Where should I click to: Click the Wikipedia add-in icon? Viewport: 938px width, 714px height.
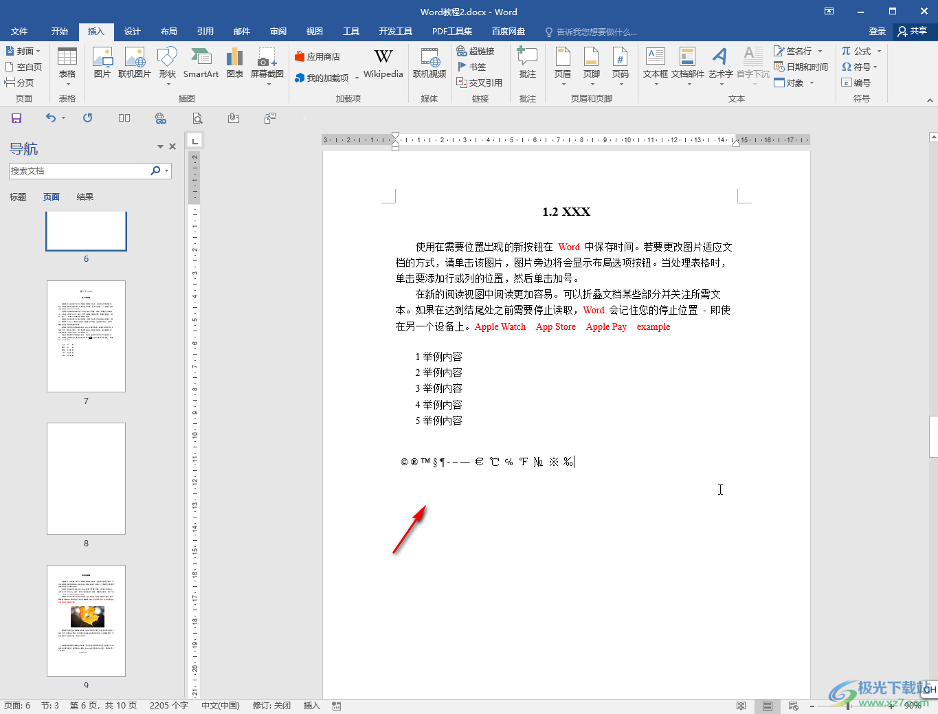click(x=383, y=63)
